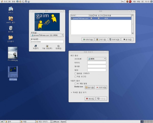Focus the password field in login window
The image size is (153, 123).
pyautogui.click(x=47, y=42)
